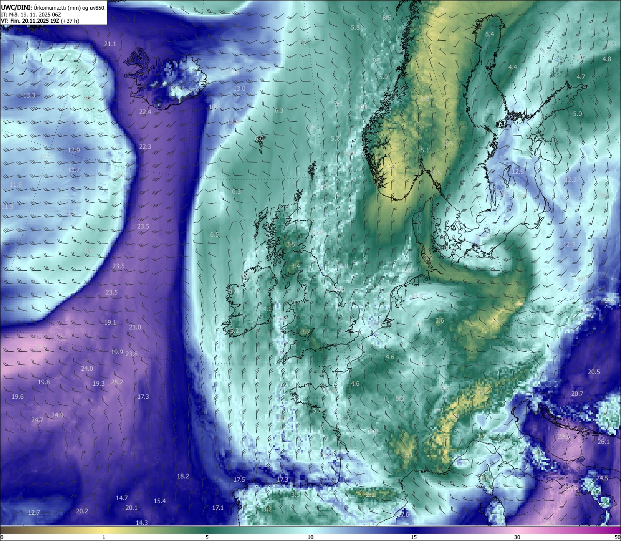Click the 3.5 value over Scotland

tap(291, 245)
